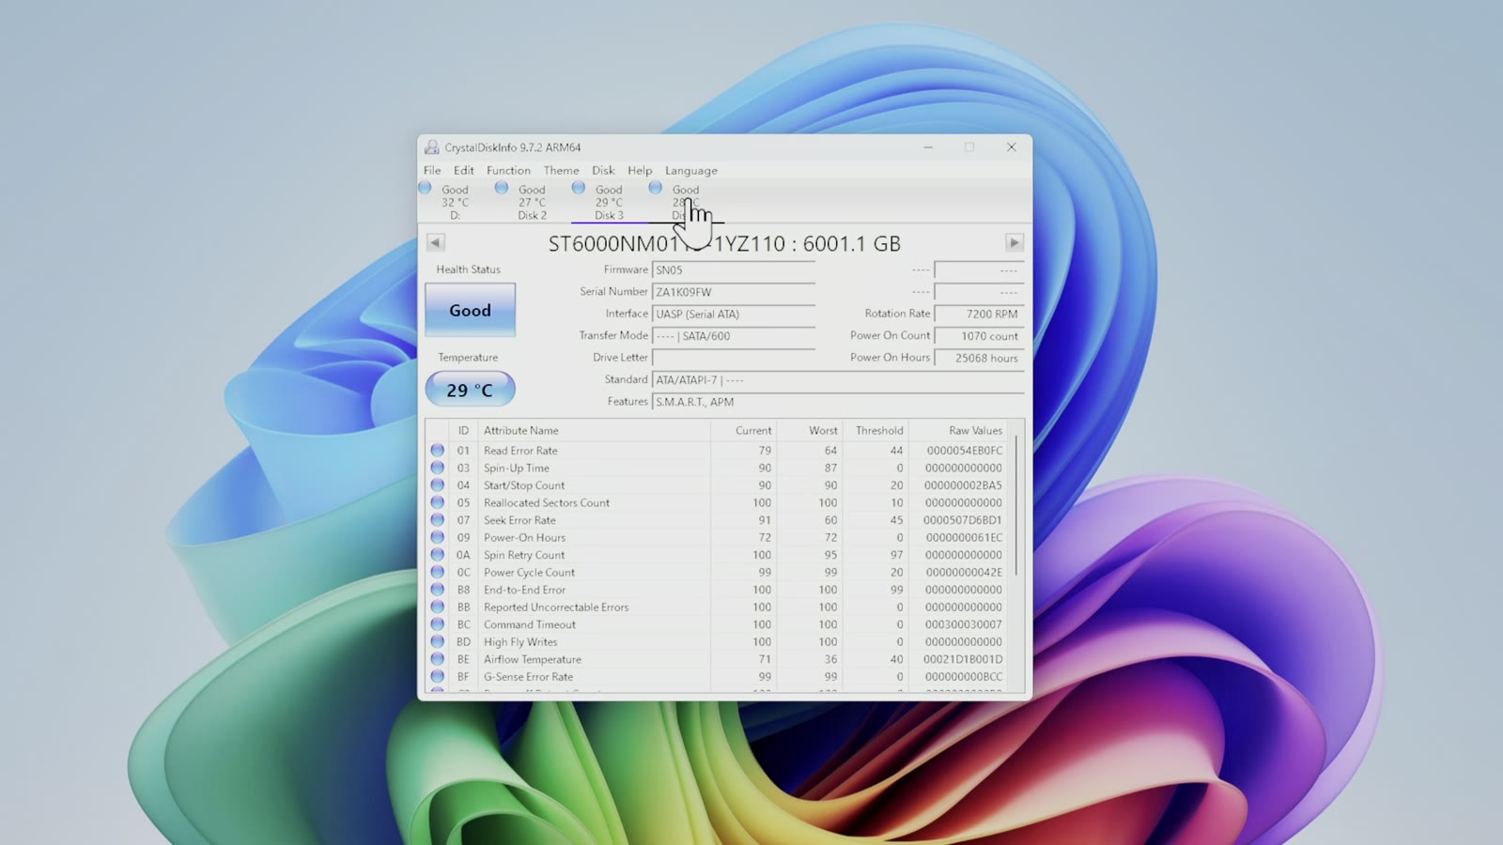Viewport: 1503px width, 845px height.
Task: Click the status orb for Read Error Rate
Action: (x=438, y=451)
